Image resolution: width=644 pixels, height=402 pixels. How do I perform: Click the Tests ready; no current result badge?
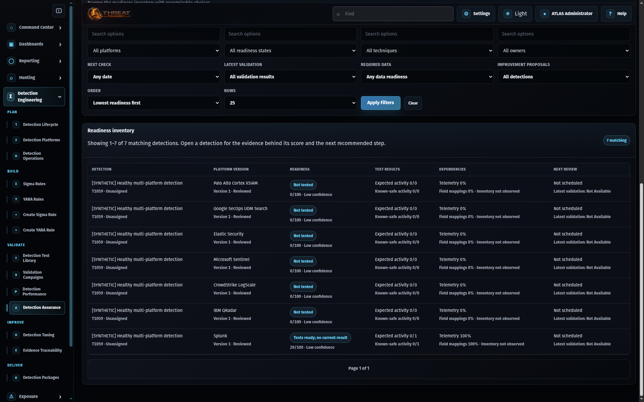point(320,338)
